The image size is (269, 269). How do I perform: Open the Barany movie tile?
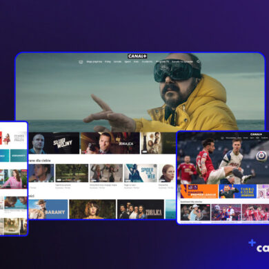pyautogui.click(x=48, y=209)
